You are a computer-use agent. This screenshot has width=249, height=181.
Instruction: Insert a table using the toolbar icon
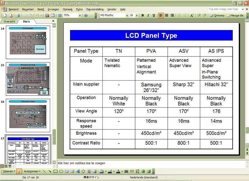pyautogui.click(x=53, y=15)
